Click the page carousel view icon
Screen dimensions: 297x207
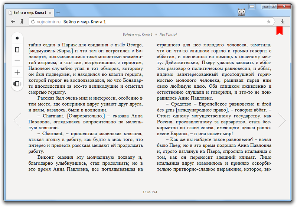pos(17,84)
